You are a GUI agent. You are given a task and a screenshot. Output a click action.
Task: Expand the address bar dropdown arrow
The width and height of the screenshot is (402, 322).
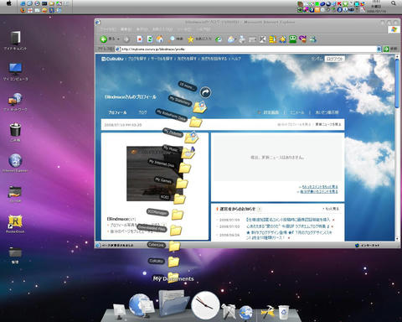(379, 49)
